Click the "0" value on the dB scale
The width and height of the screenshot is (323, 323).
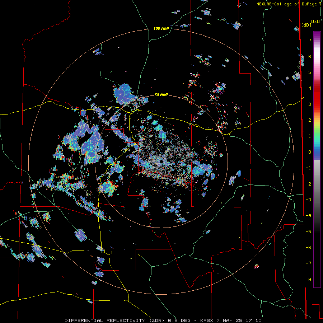click(x=309, y=152)
